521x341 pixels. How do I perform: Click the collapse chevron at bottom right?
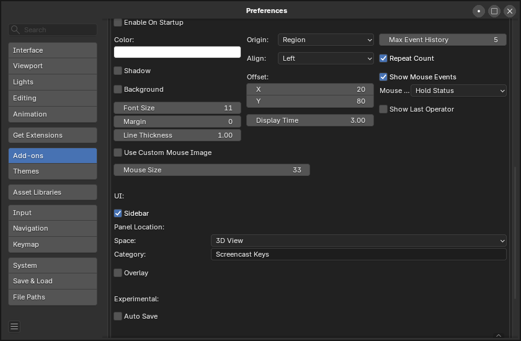(x=499, y=335)
